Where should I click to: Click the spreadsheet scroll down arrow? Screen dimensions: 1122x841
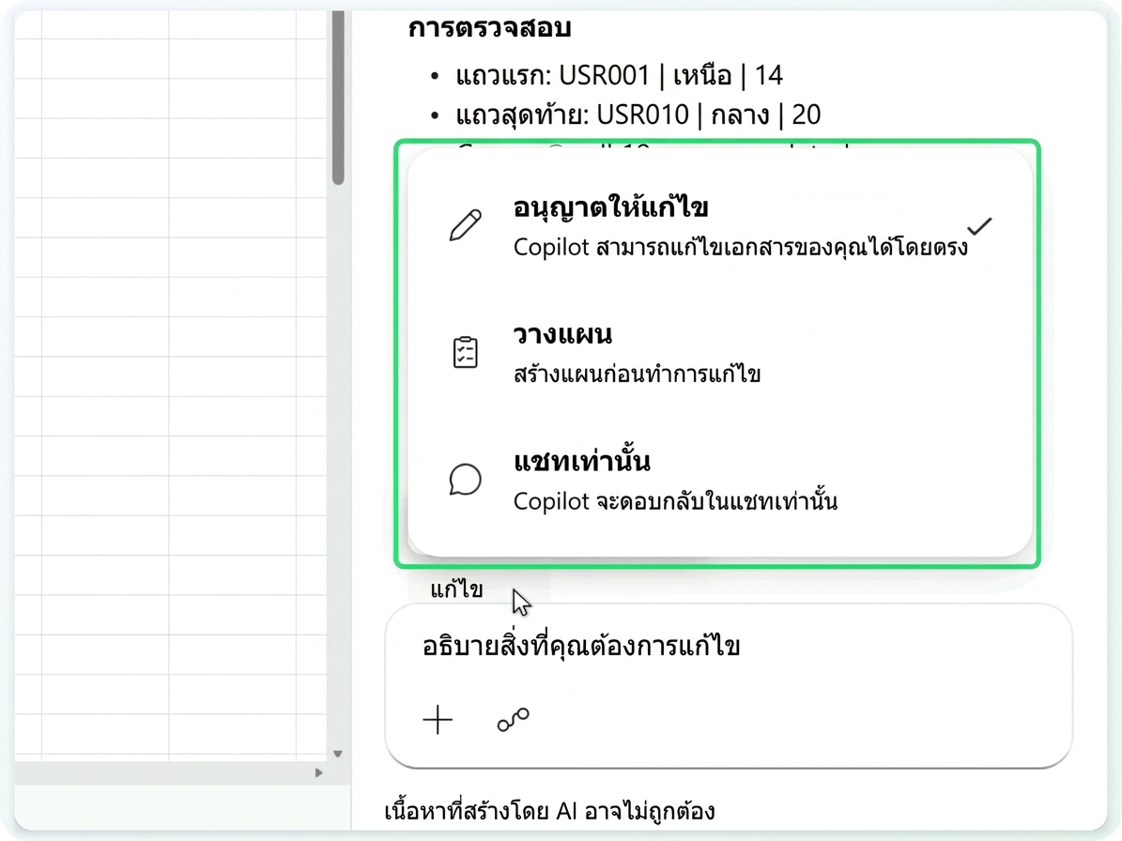point(338,754)
